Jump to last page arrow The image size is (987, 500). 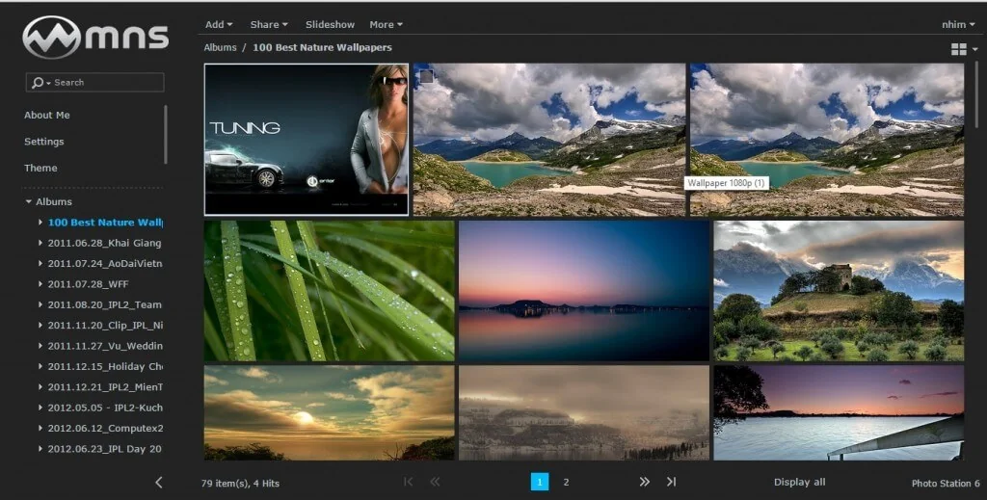(671, 482)
